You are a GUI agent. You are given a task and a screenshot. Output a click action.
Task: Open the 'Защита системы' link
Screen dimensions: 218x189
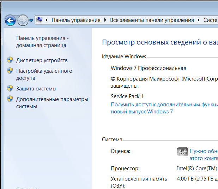point(36,89)
